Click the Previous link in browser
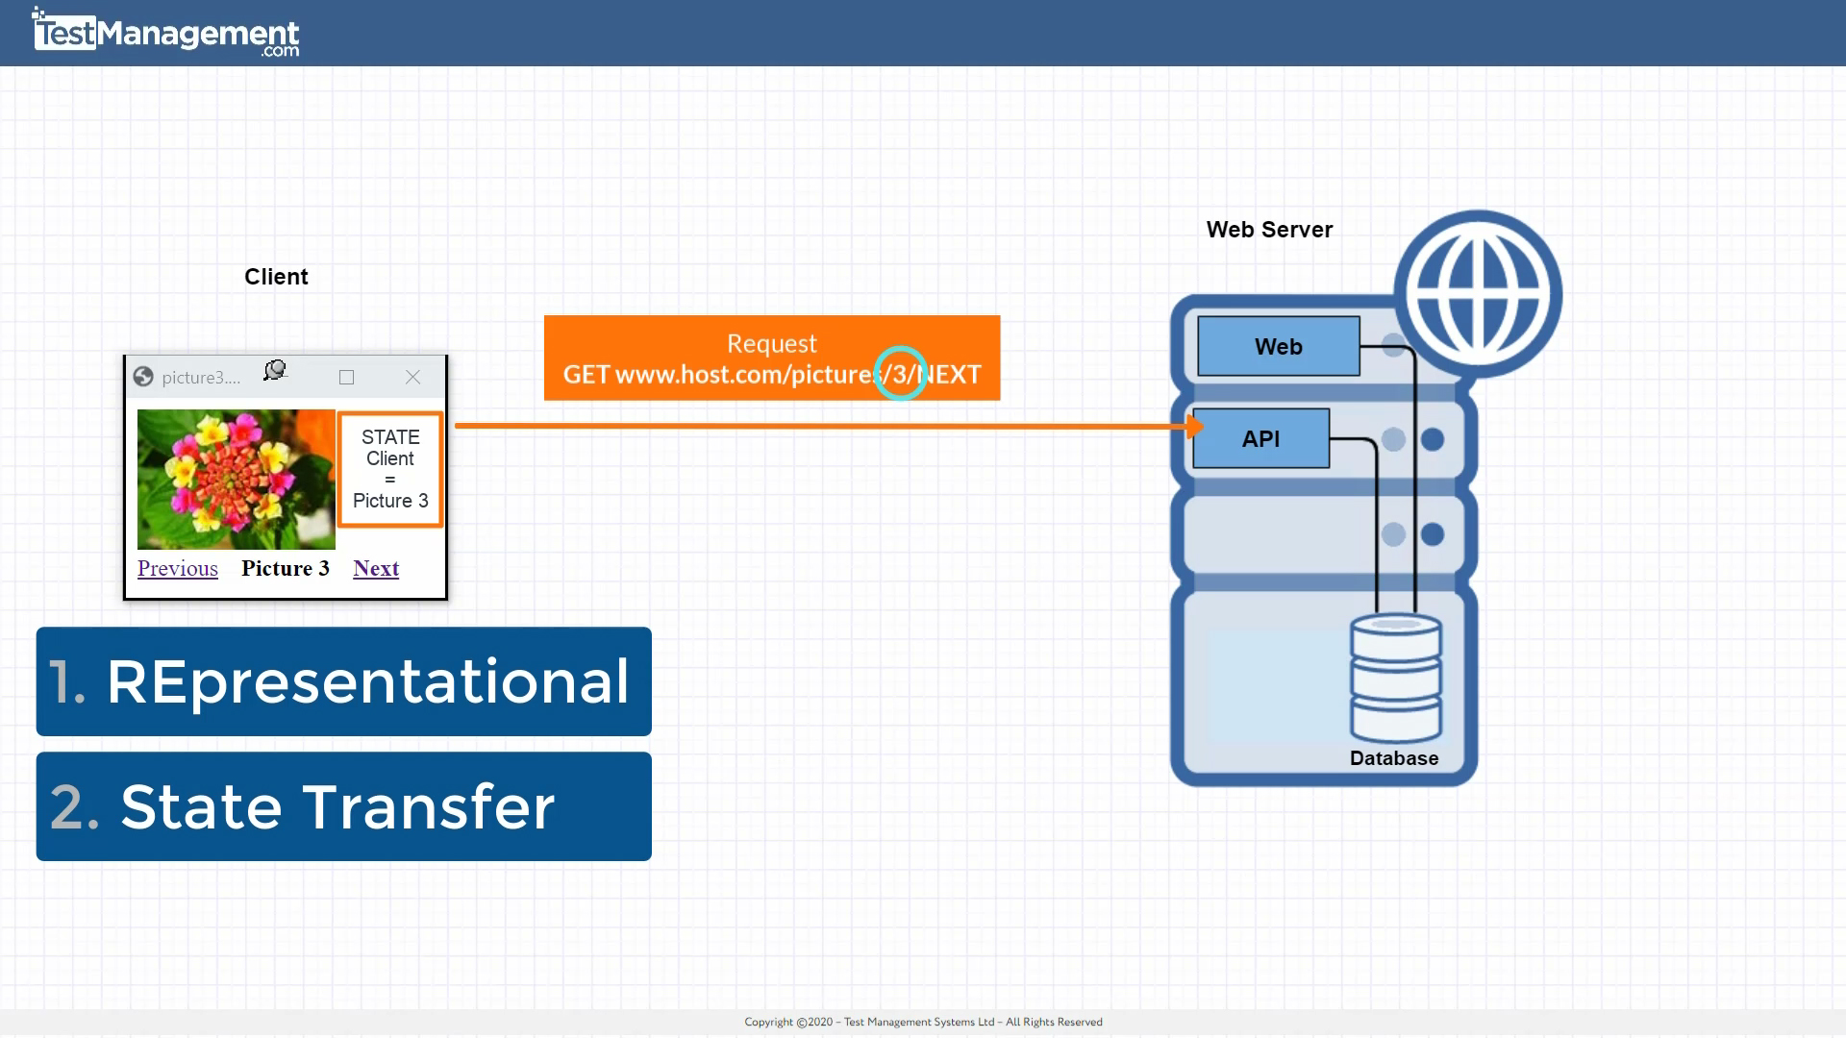Image resolution: width=1846 pixels, height=1038 pixels. [179, 566]
